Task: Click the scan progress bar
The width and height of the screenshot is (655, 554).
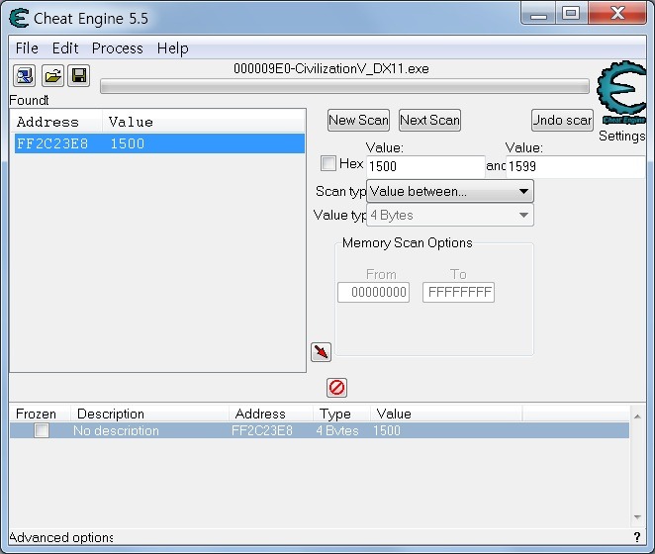Action: tap(344, 86)
